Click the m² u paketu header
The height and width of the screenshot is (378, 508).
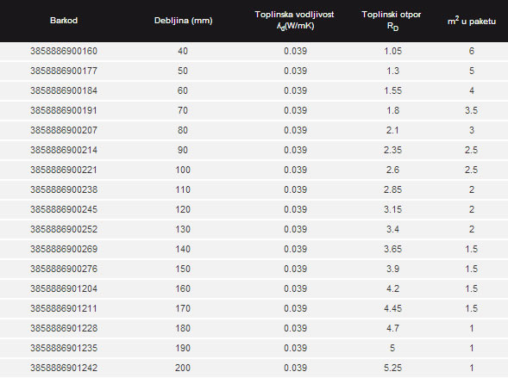click(472, 21)
